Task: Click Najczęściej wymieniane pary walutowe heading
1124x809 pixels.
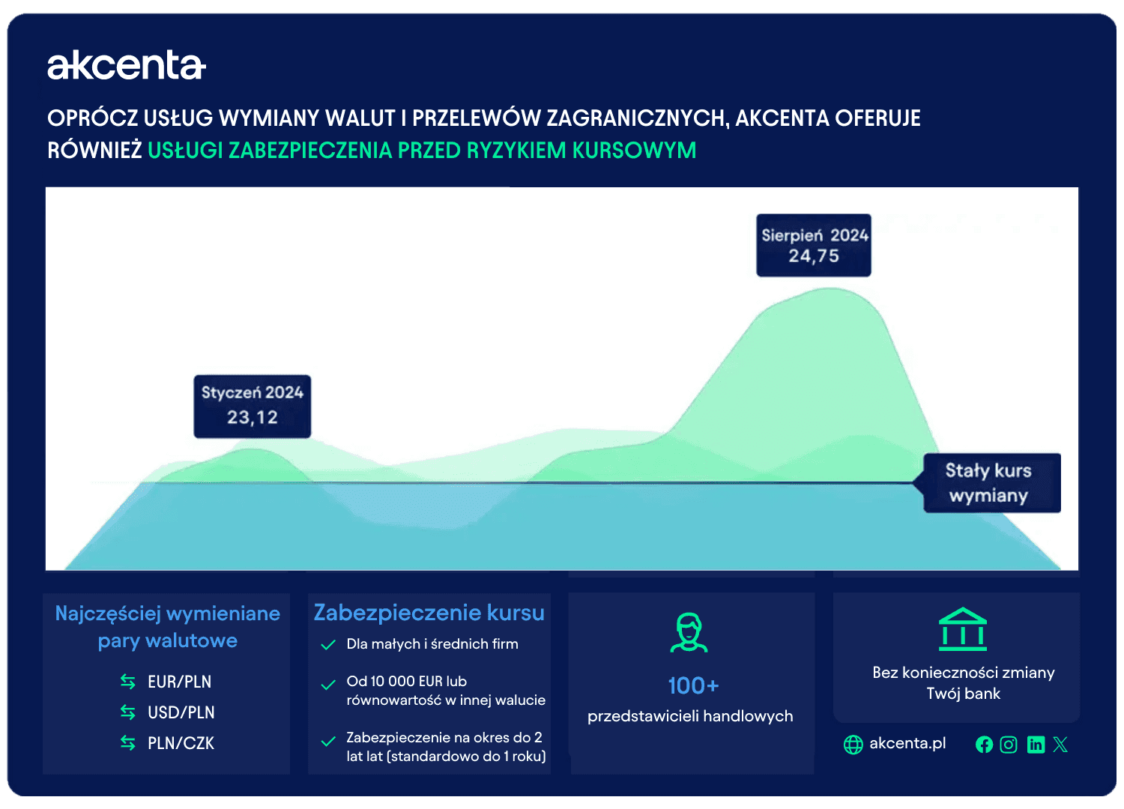Action: (168, 627)
